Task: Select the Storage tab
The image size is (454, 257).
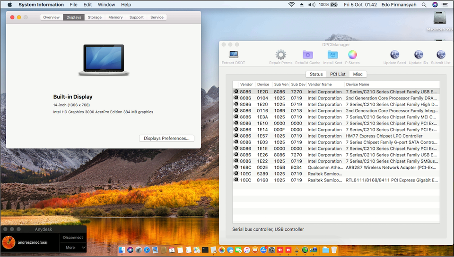Action: (x=95, y=17)
